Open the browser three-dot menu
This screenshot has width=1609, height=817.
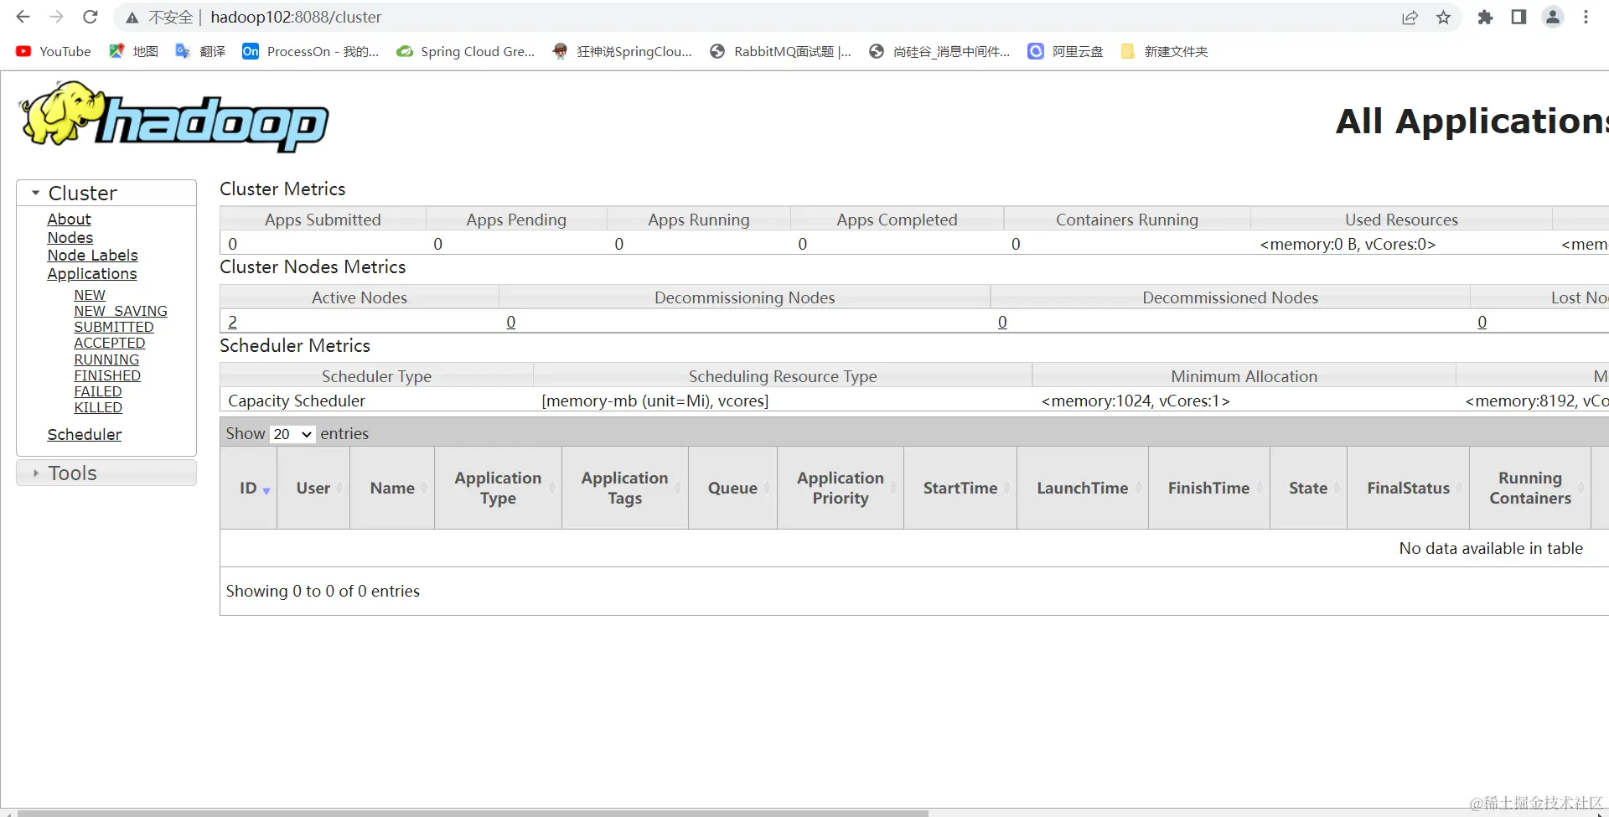click(x=1586, y=17)
